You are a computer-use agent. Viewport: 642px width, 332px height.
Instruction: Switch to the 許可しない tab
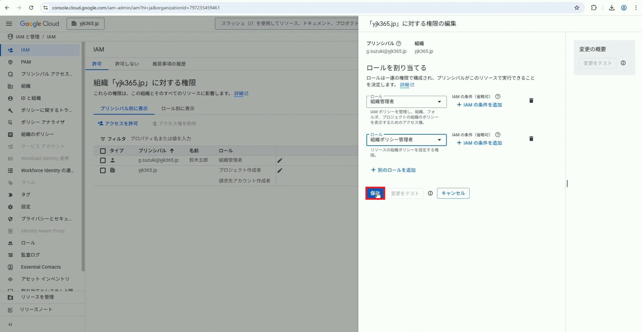coord(127,64)
